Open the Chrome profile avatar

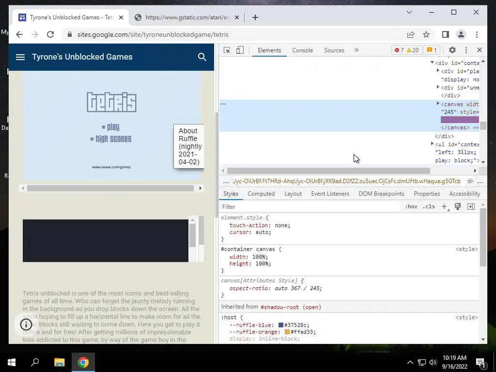(x=461, y=34)
